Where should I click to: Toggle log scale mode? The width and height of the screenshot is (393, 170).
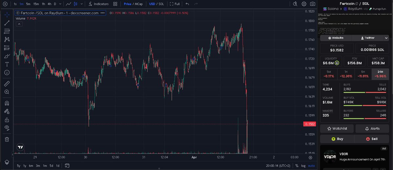[303, 166]
